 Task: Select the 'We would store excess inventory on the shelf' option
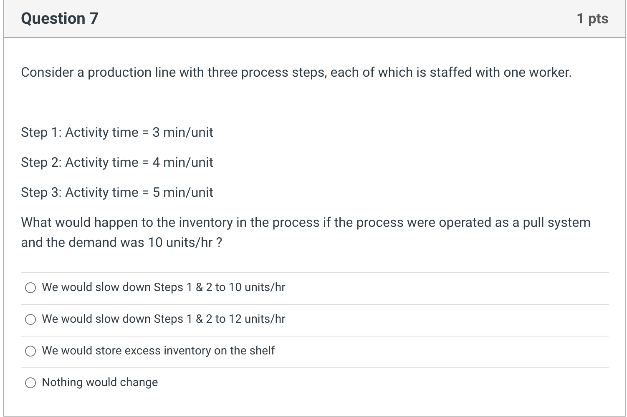[30, 351]
